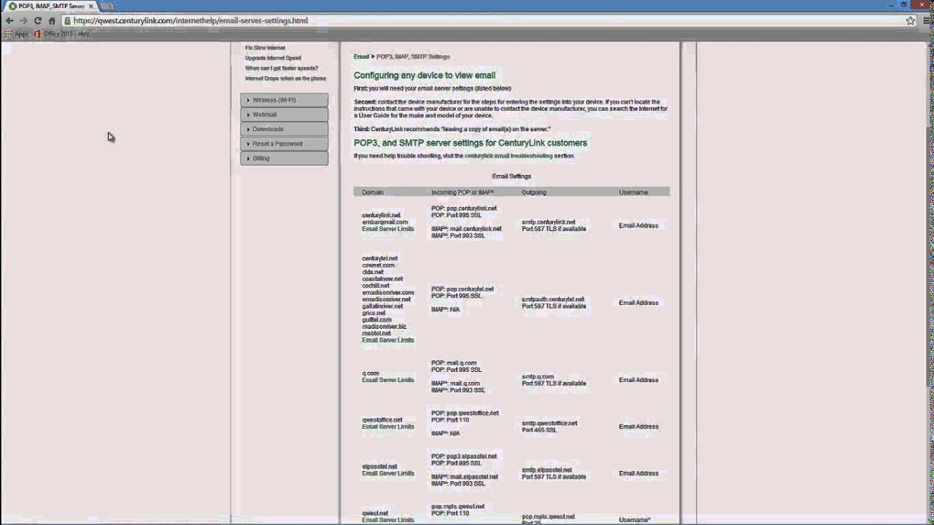Reload the page with the refresh icon
Screen dimensions: 934x525
click(x=37, y=20)
